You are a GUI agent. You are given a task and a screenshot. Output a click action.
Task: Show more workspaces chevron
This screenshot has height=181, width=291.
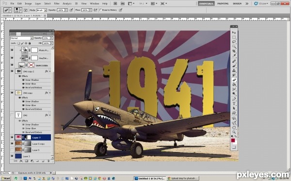(x=247, y=3)
